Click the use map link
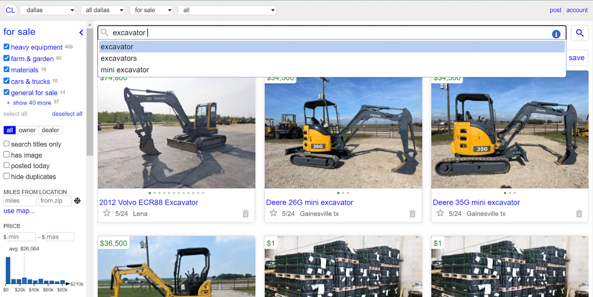Image resolution: width=593 pixels, height=297 pixels. [x=19, y=211]
